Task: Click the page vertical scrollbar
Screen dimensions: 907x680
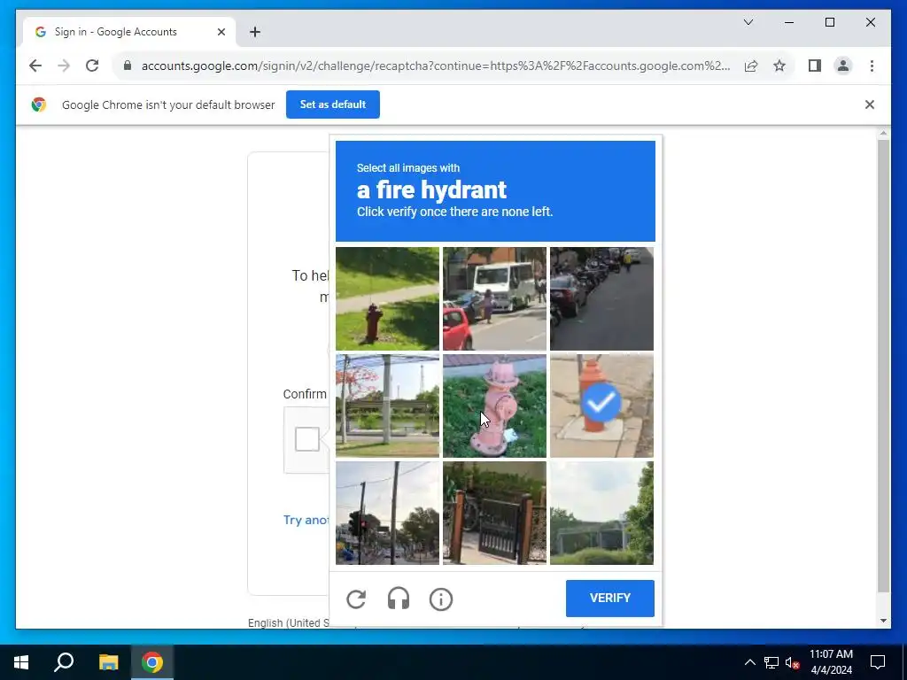Action: [x=883, y=366]
